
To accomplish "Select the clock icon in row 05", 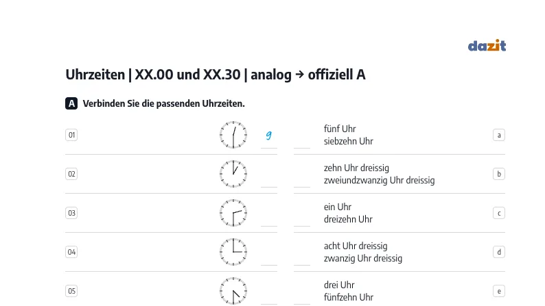I will pyautogui.click(x=233, y=291).
